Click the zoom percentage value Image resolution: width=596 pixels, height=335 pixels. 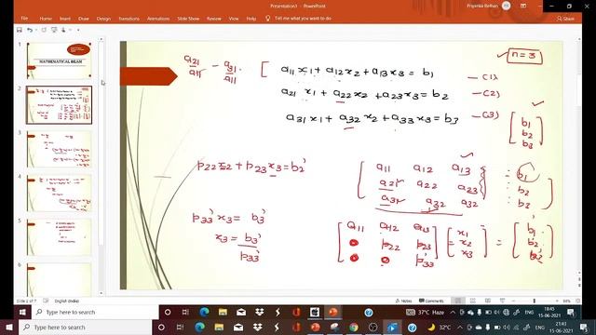[x=567, y=301]
